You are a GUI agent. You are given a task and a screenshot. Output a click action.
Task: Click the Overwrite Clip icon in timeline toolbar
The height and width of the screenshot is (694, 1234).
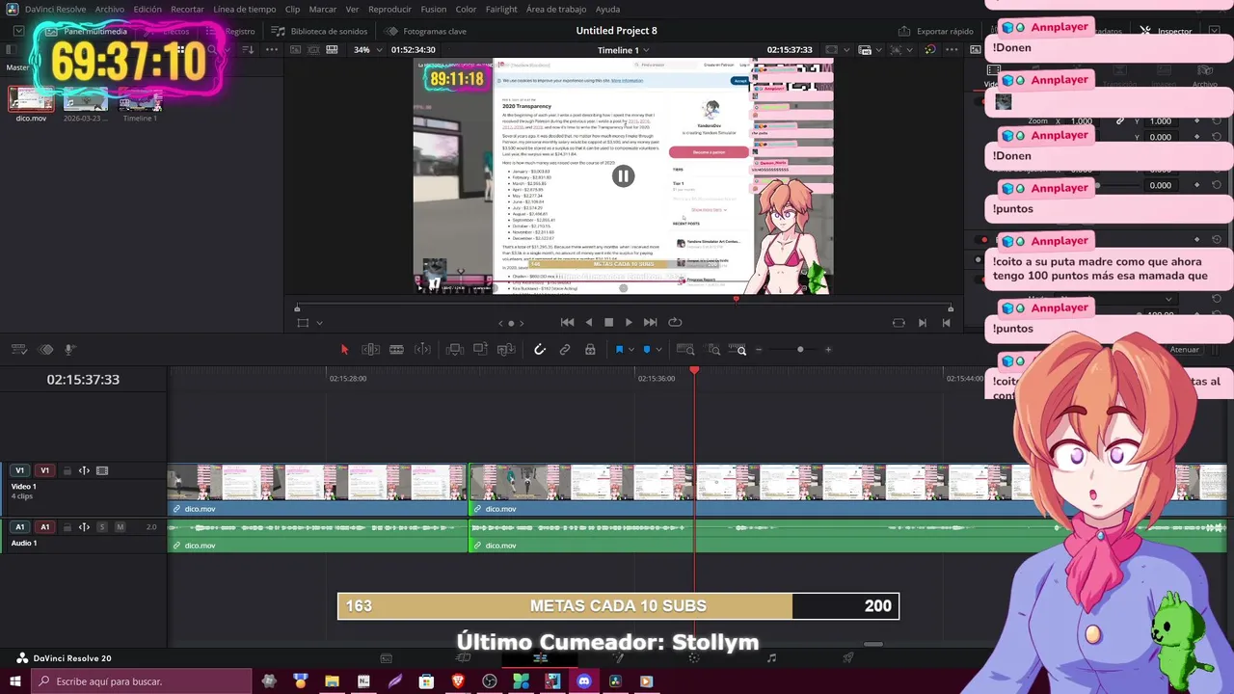[480, 350]
